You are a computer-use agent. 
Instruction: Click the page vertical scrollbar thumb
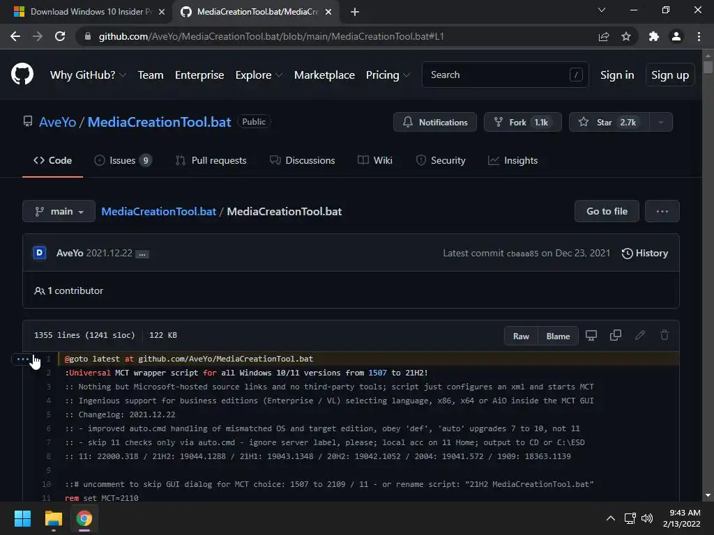click(708, 67)
